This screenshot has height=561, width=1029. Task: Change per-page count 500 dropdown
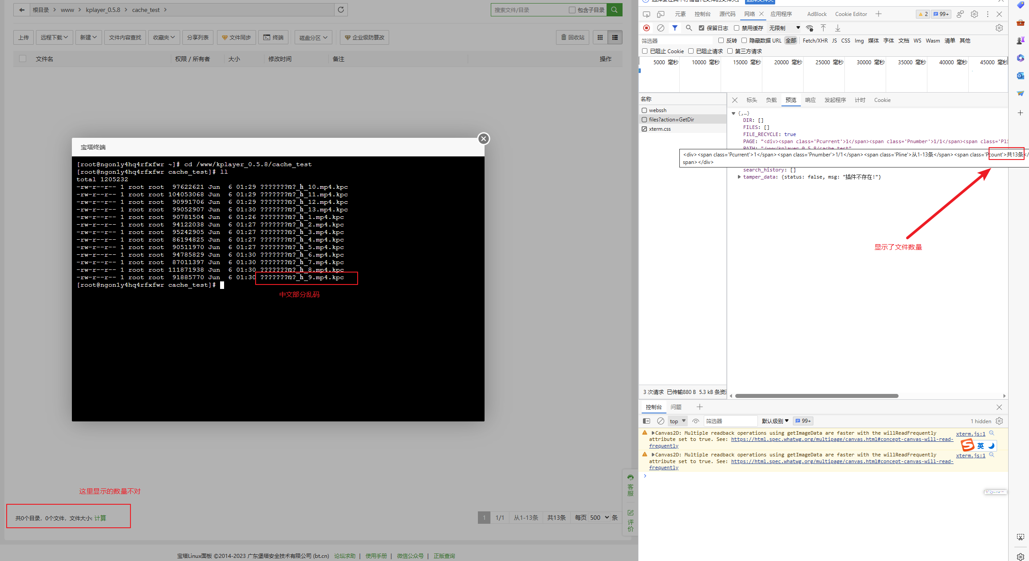[599, 518]
